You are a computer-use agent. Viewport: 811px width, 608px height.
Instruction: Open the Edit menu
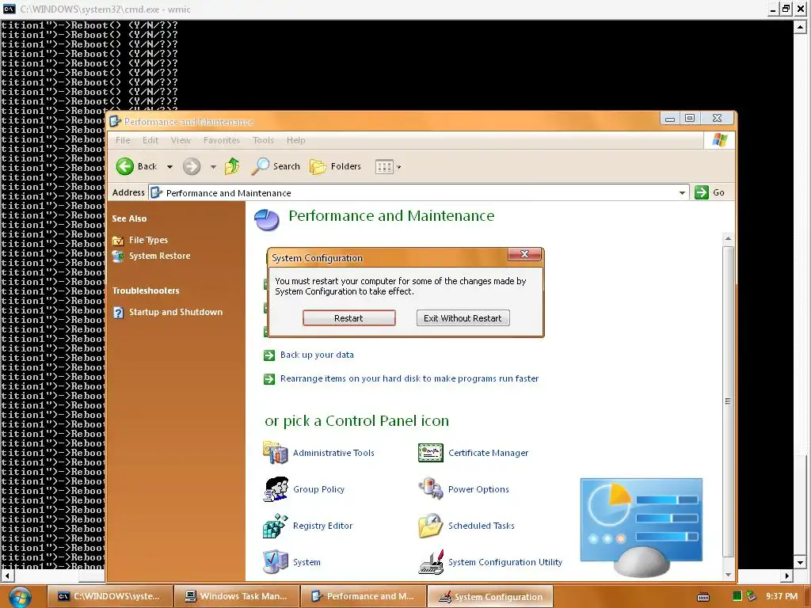pos(150,140)
